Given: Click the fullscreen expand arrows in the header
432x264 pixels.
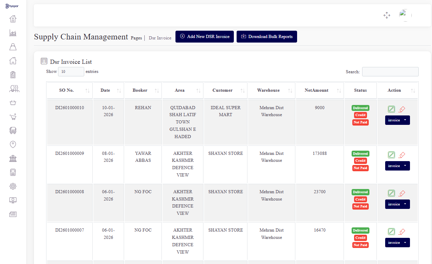Looking at the screenshot, I should (387, 15).
